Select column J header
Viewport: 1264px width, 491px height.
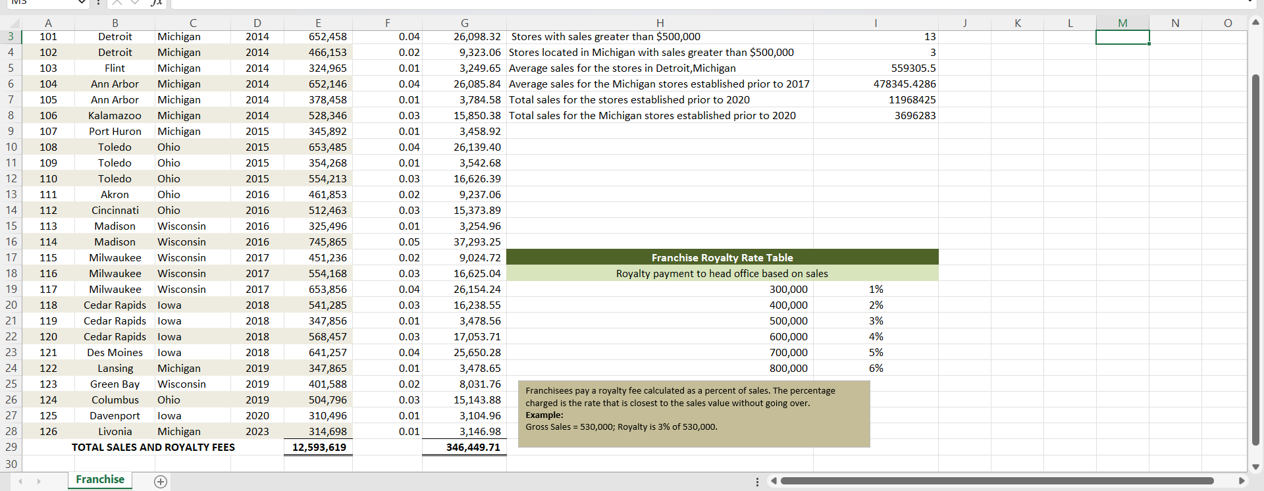pyautogui.click(x=964, y=23)
